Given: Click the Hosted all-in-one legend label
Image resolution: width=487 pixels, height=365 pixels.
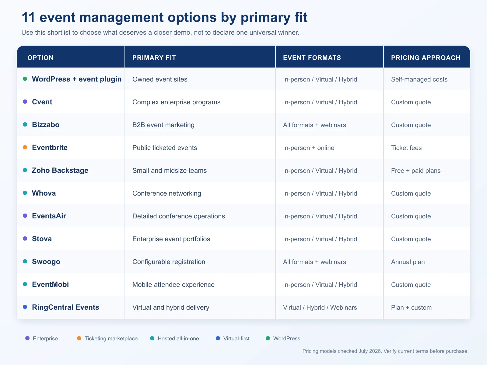Looking at the screenshot, I should (178, 339).
